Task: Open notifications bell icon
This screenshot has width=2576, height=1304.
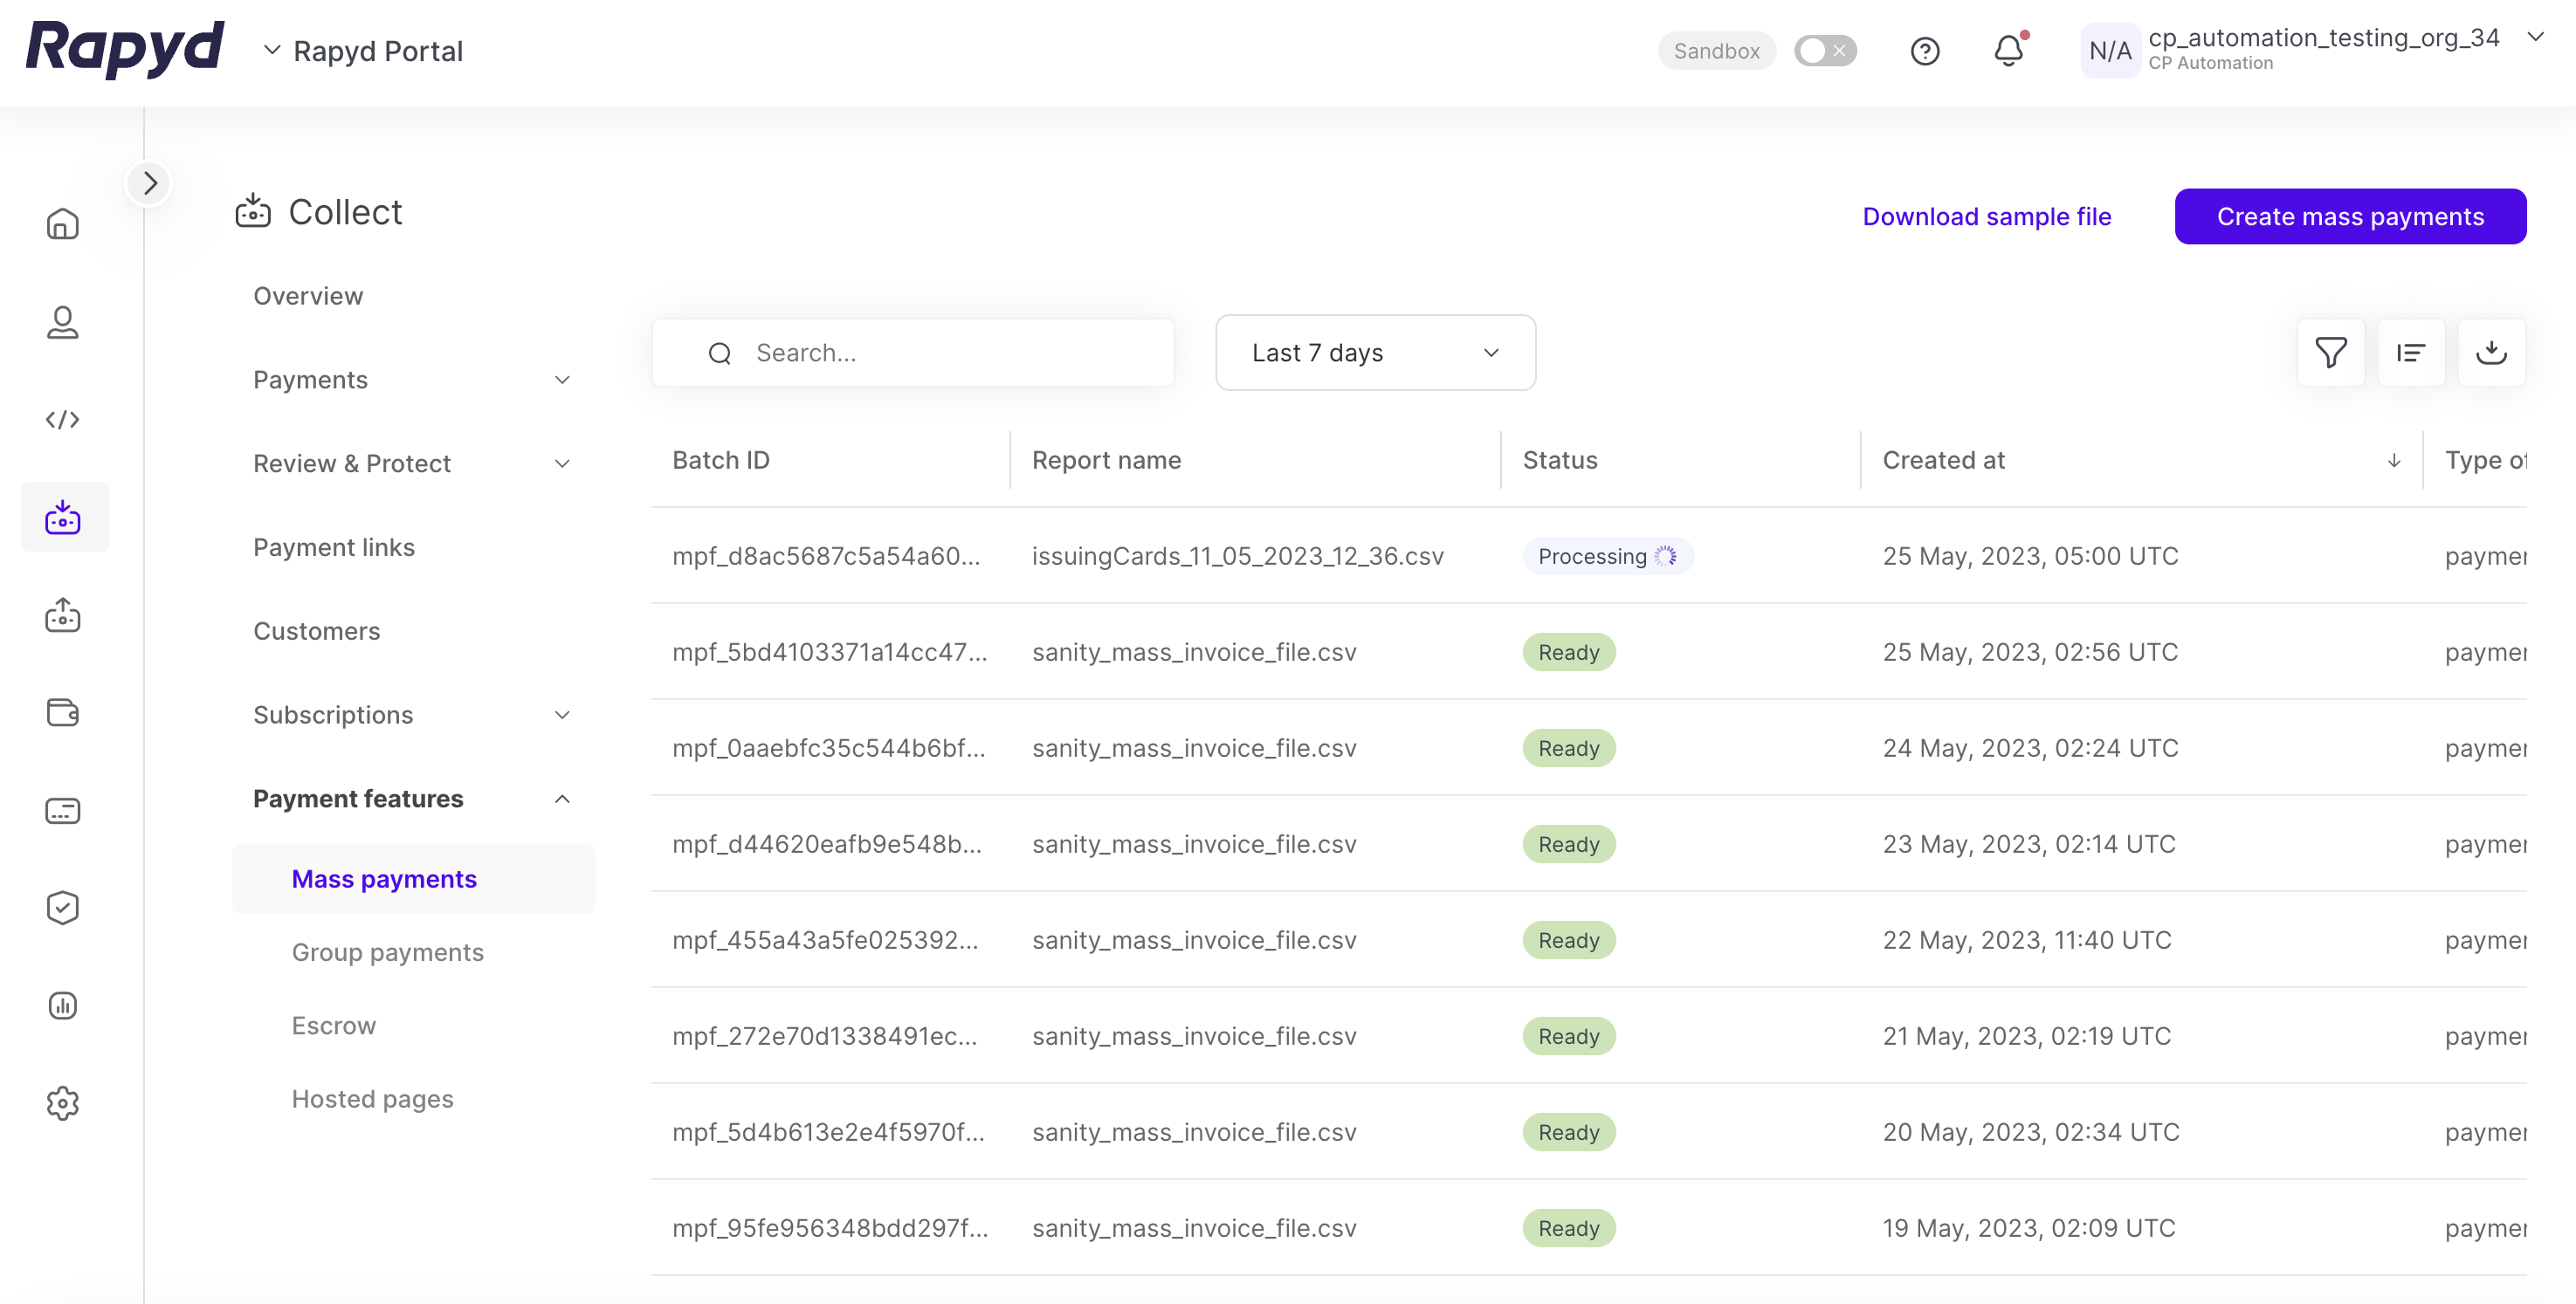Action: 2008,51
